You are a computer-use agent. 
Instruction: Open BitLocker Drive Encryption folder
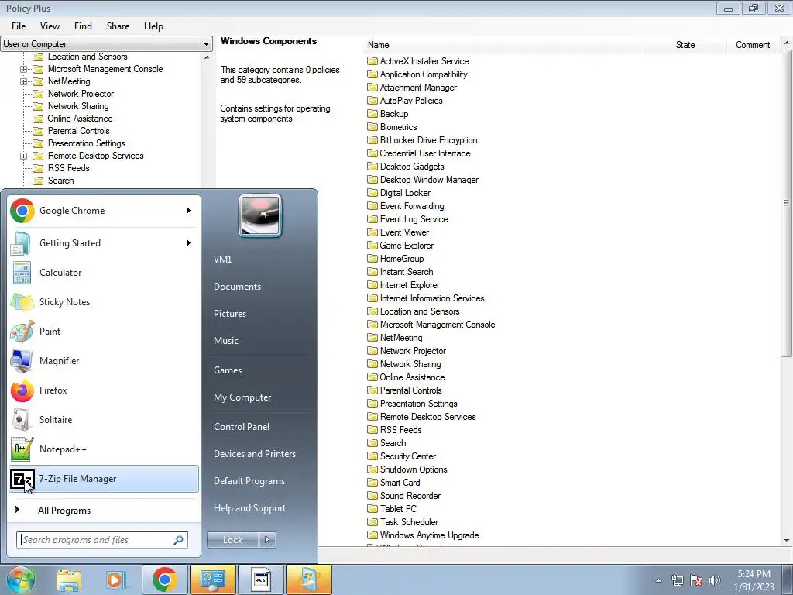tap(422, 140)
